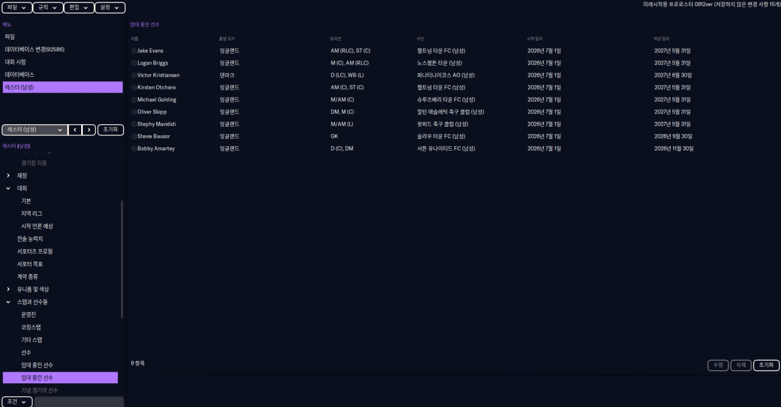The image size is (781, 407).
Task: Click 초기화 beside the navigation arrows
Action: click(x=110, y=130)
